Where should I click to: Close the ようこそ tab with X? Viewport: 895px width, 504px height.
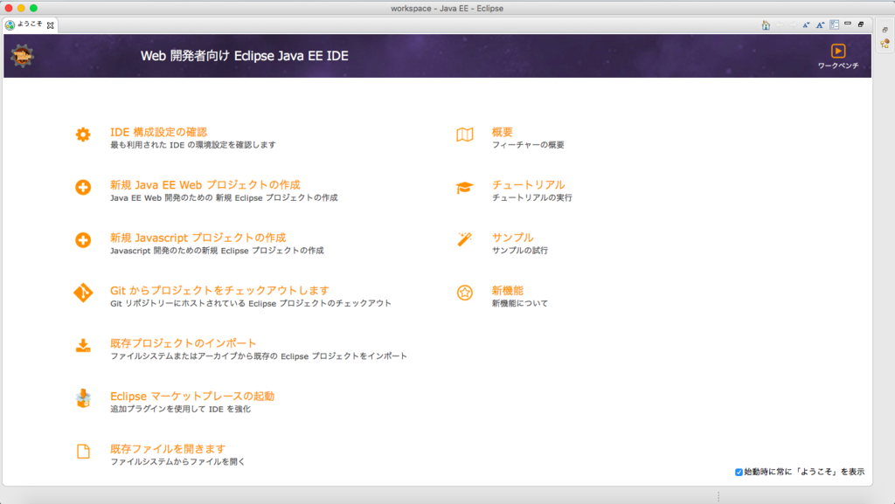(50, 25)
